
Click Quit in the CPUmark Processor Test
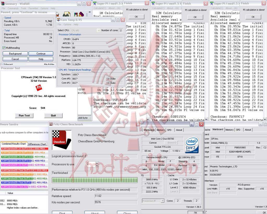coord(53,115)
